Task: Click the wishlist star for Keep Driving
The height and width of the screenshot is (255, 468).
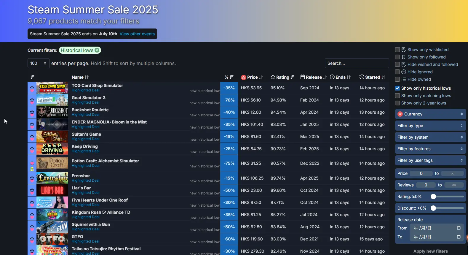Action: [x=32, y=149]
